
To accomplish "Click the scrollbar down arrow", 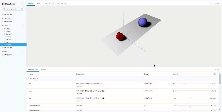I will click(220, 110).
